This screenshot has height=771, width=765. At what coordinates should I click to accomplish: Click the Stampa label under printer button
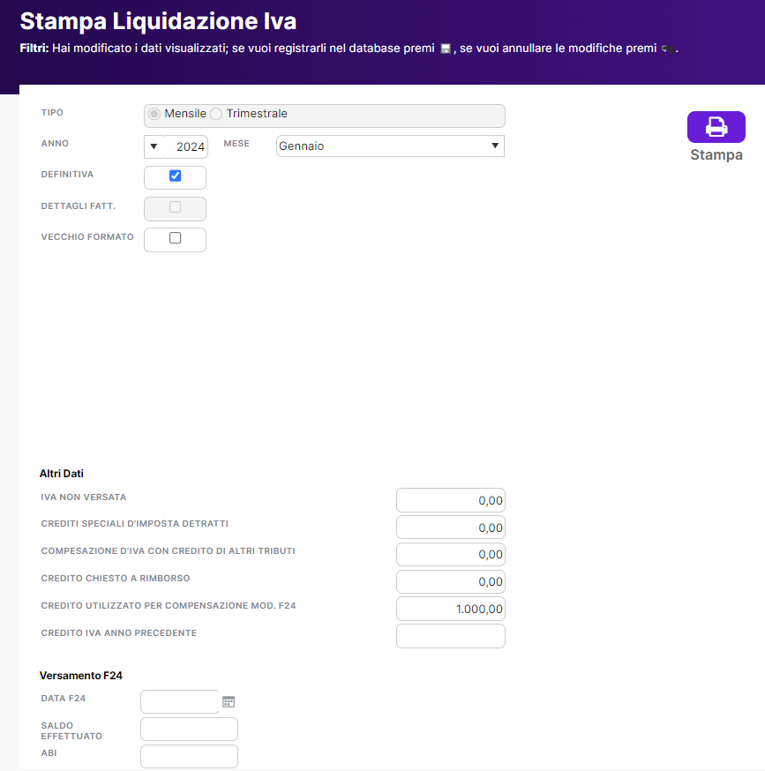point(716,155)
